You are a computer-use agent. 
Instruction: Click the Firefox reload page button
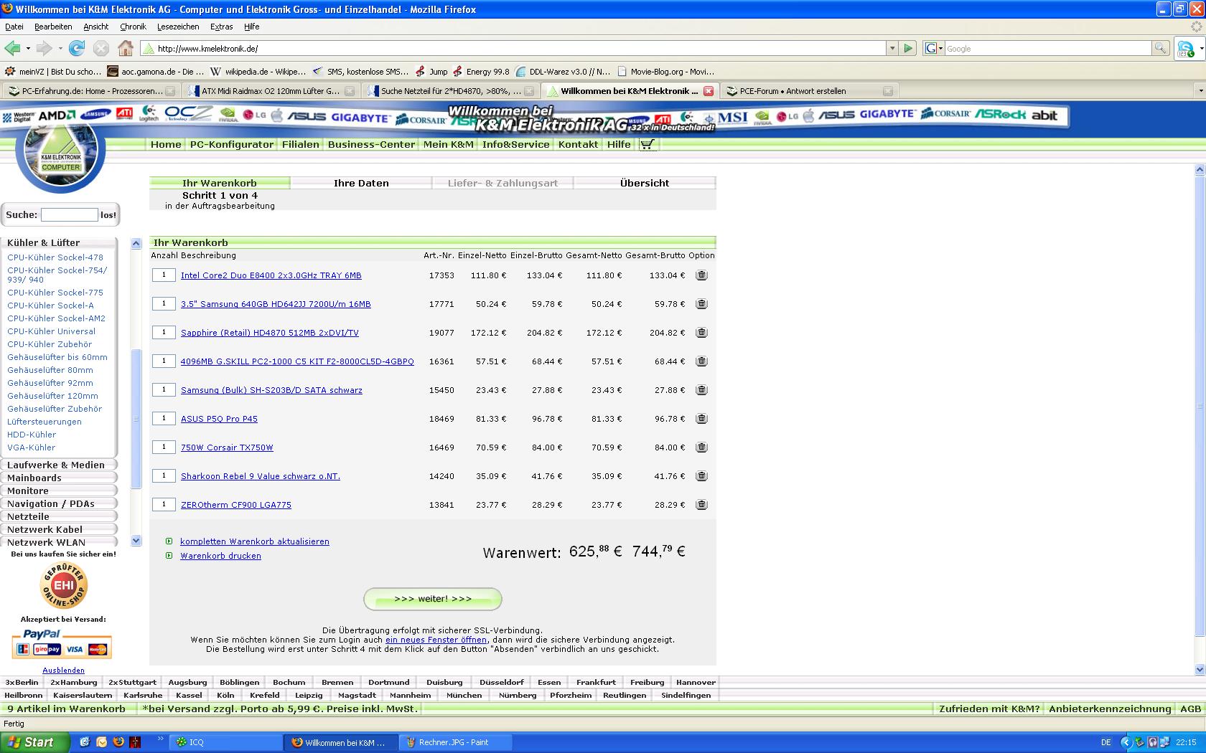pyautogui.click(x=77, y=48)
